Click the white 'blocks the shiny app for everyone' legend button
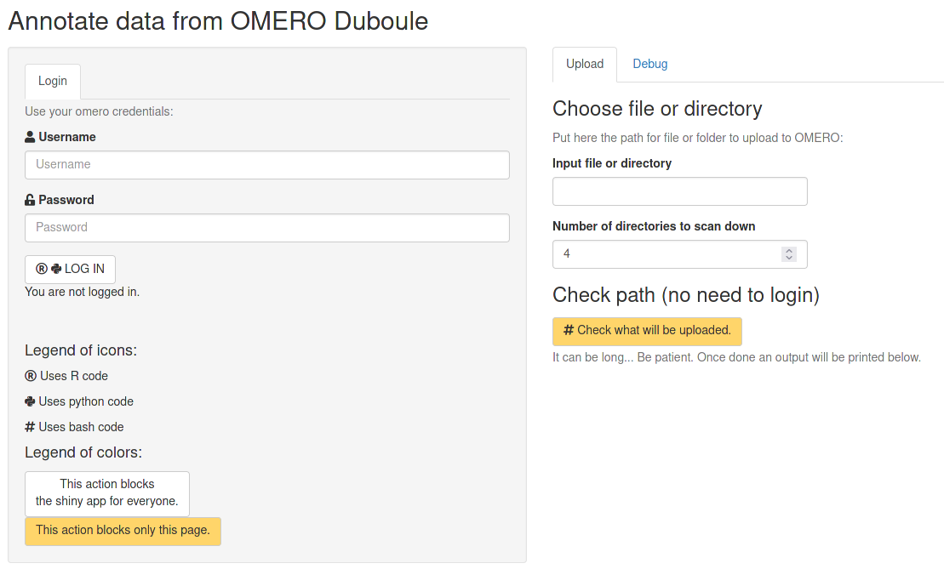Image resolution: width=944 pixels, height=586 pixels. click(x=107, y=493)
